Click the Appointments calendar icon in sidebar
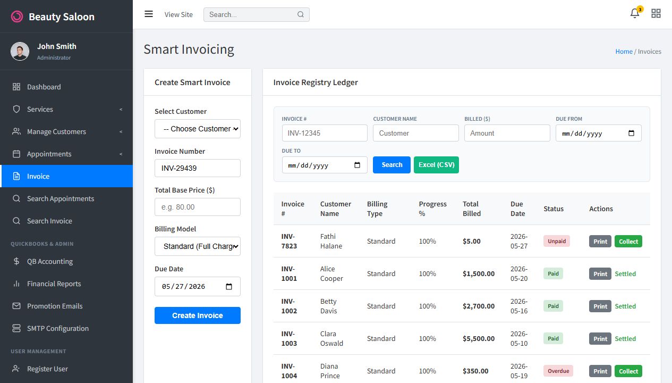The image size is (672, 383). click(x=16, y=154)
